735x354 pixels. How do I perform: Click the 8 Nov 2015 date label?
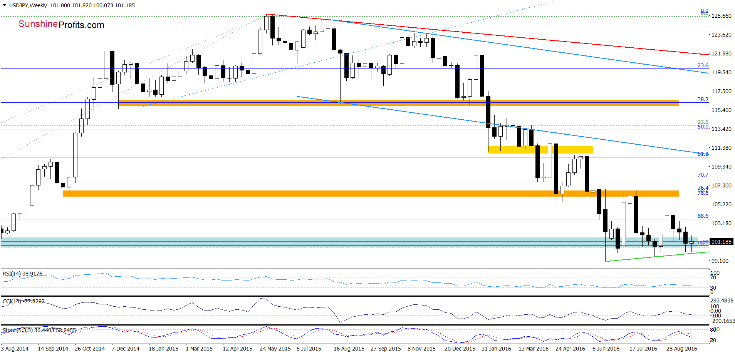(x=421, y=349)
